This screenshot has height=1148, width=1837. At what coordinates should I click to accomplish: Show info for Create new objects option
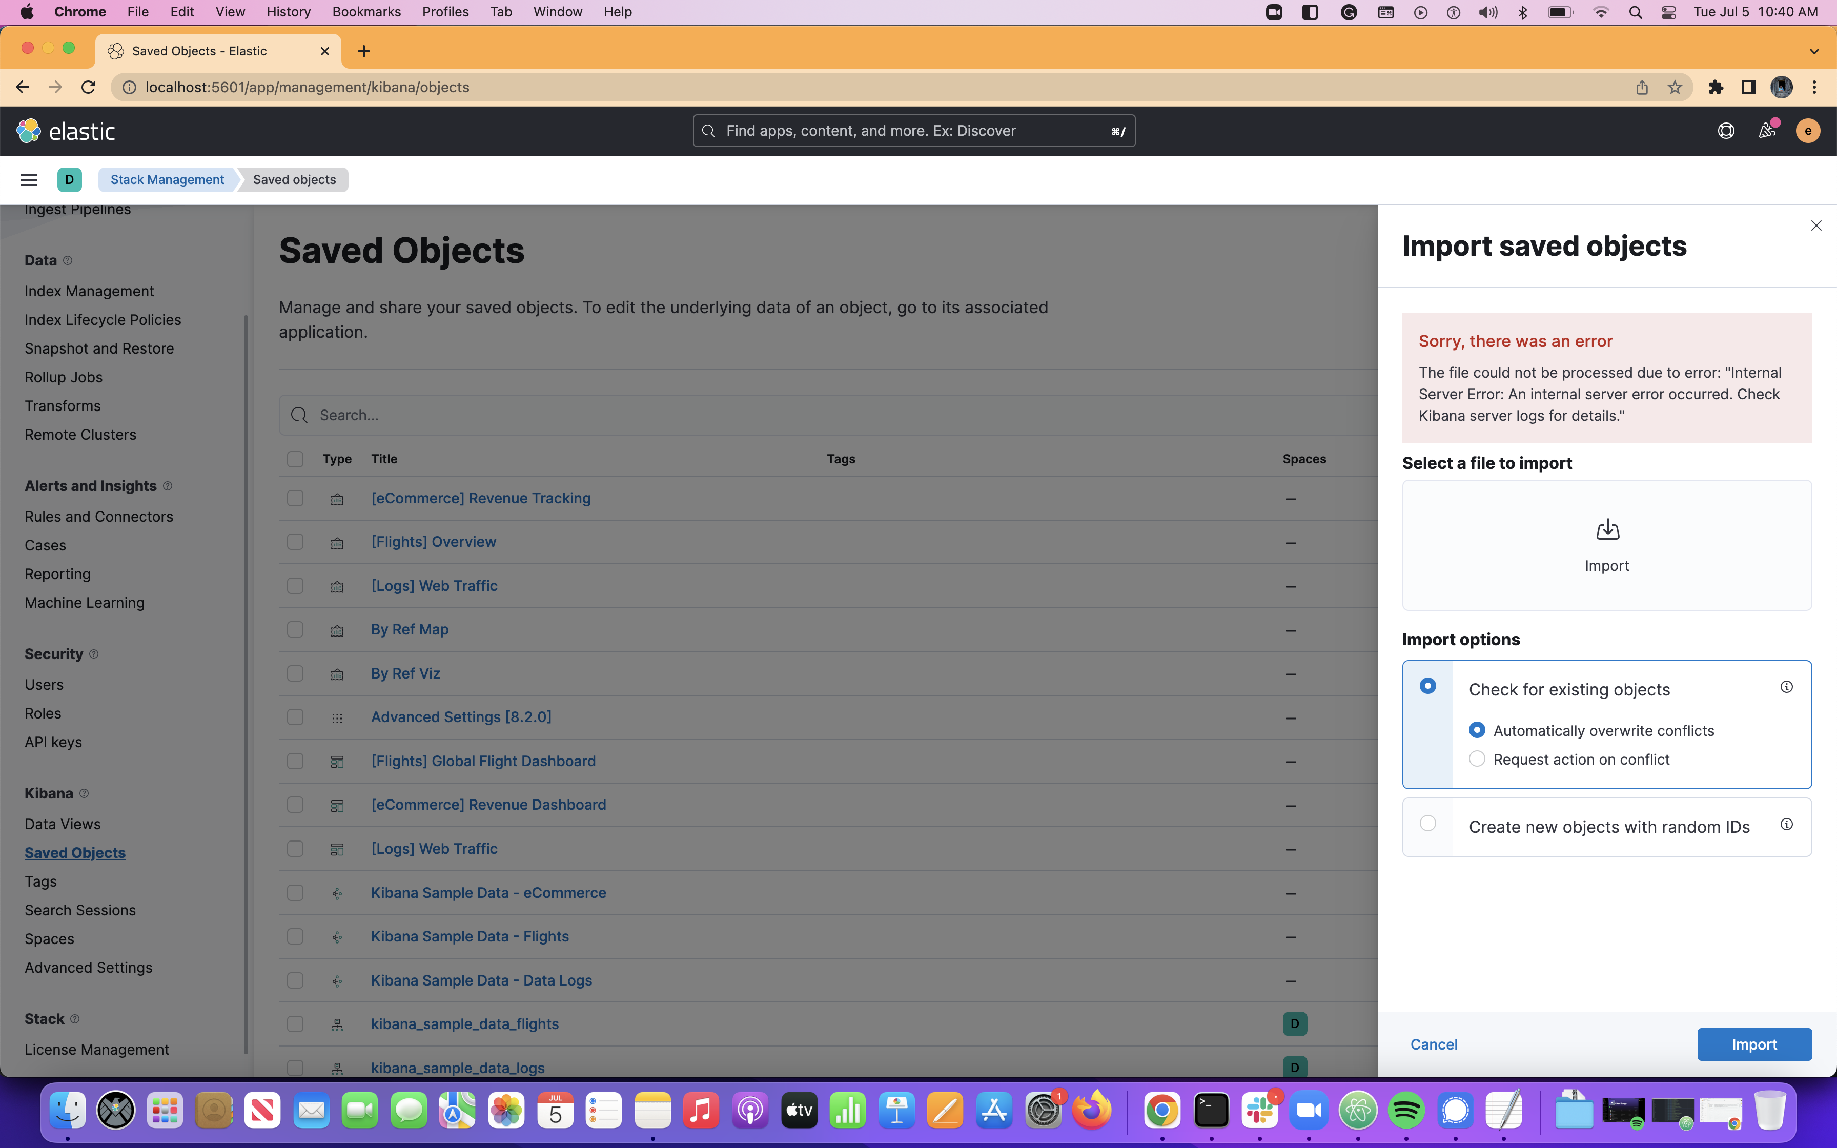[x=1786, y=825]
